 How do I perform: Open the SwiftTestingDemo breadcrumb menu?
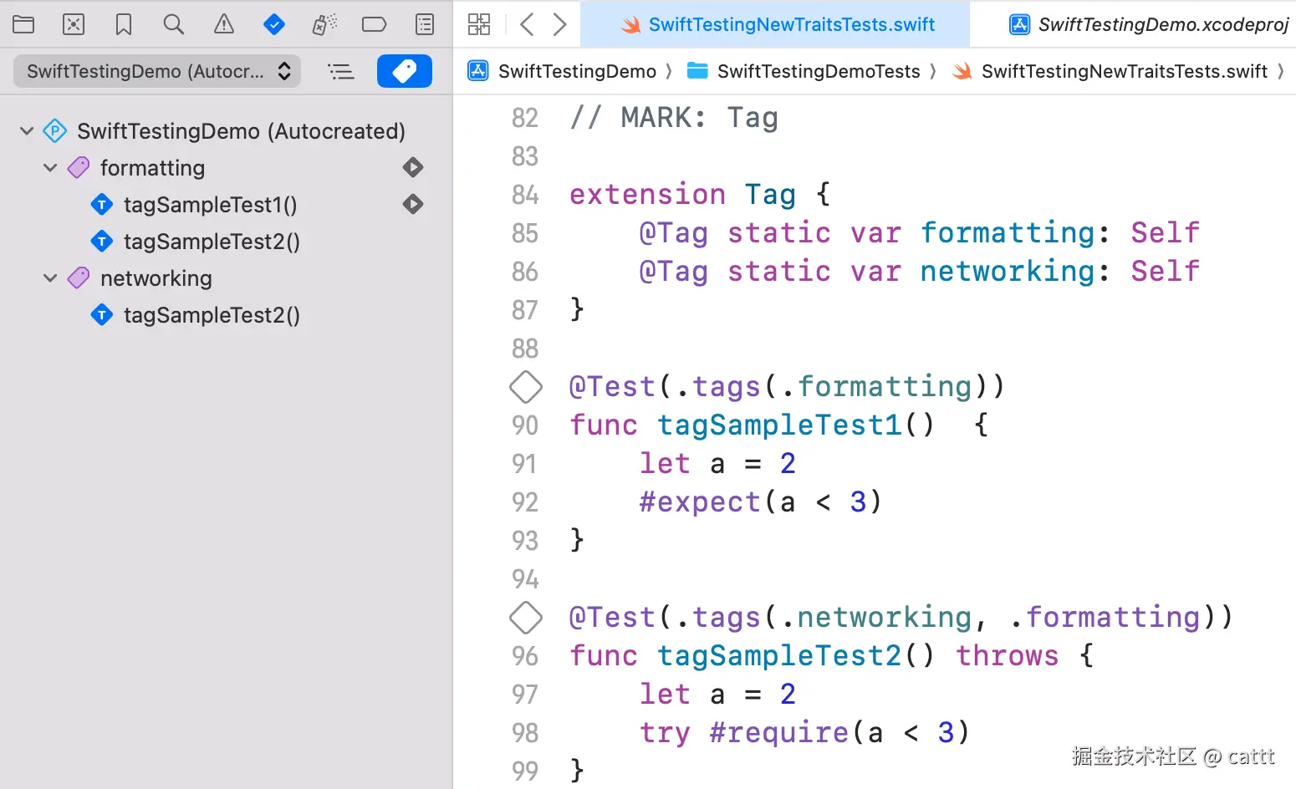coord(577,72)
